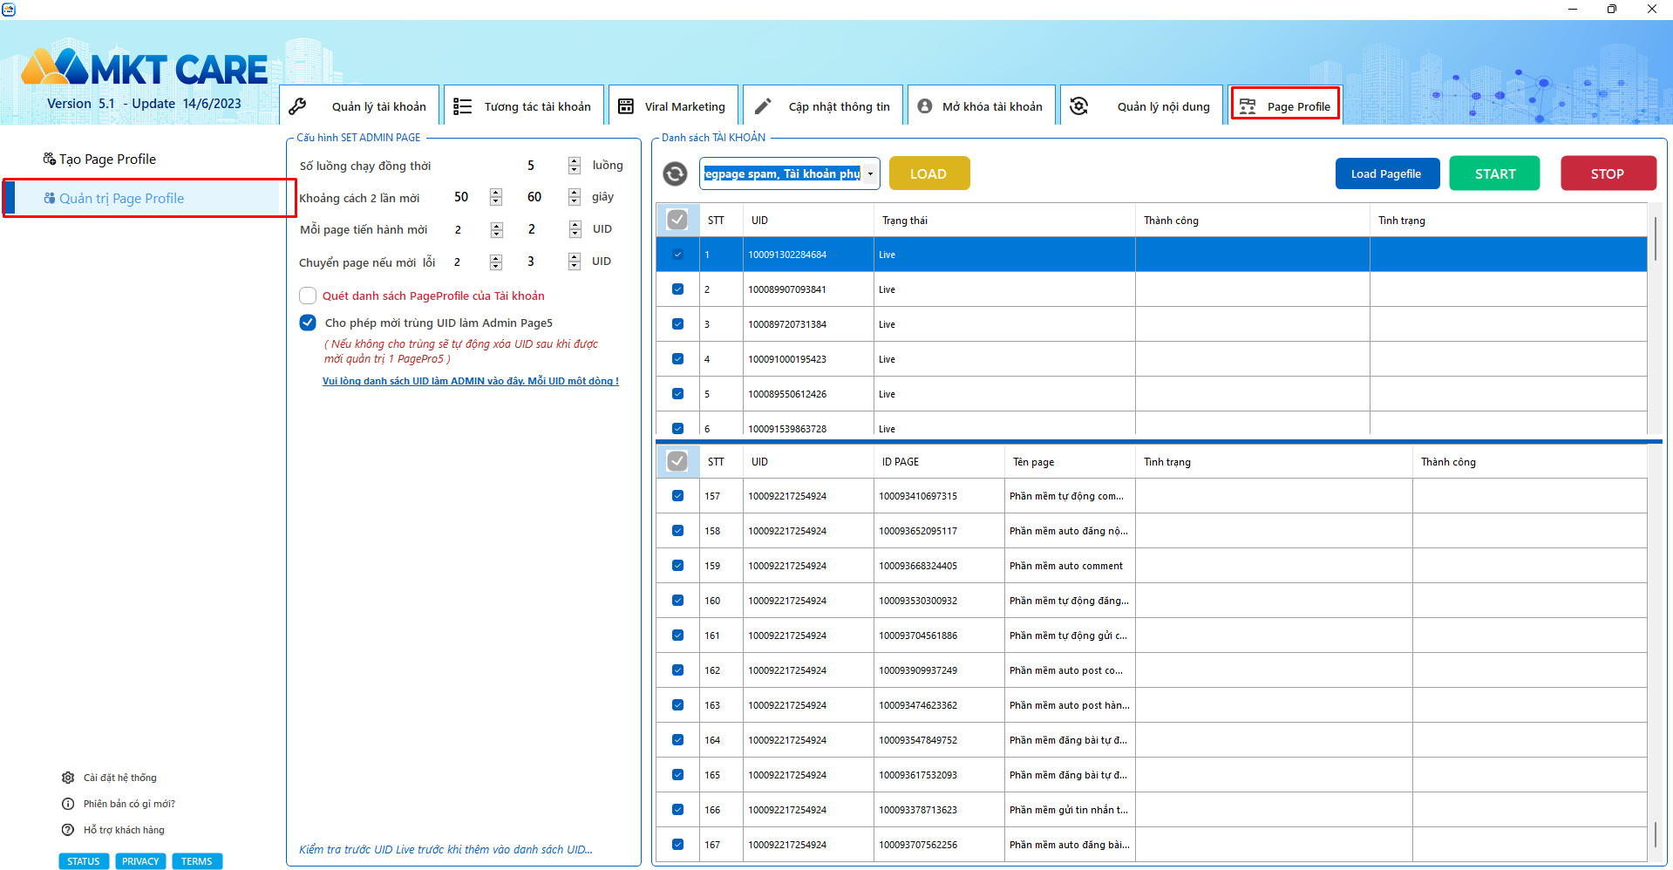
Task: Uncheck account row 3 UID 100089720731384
Action: click(x=677, y=324)
